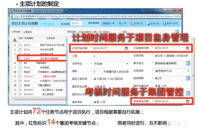Image resolution: width=198 pixels, height=128 pixels.
Task: Click the 公司名称 input field
Action: [43, 32]
